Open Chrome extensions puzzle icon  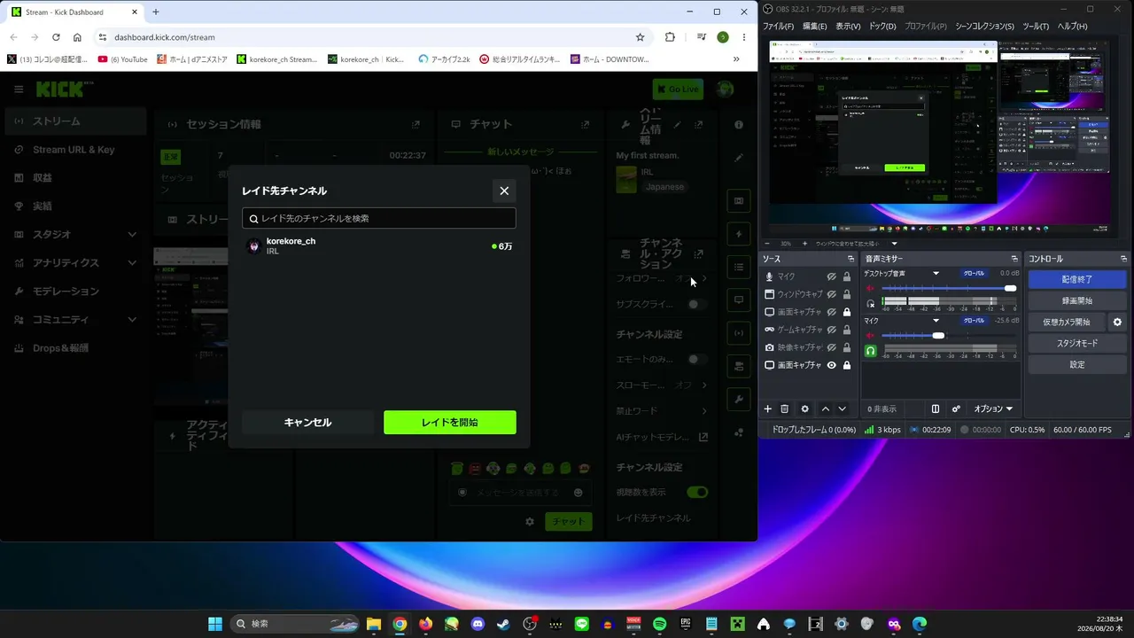[x=670, y=37]
